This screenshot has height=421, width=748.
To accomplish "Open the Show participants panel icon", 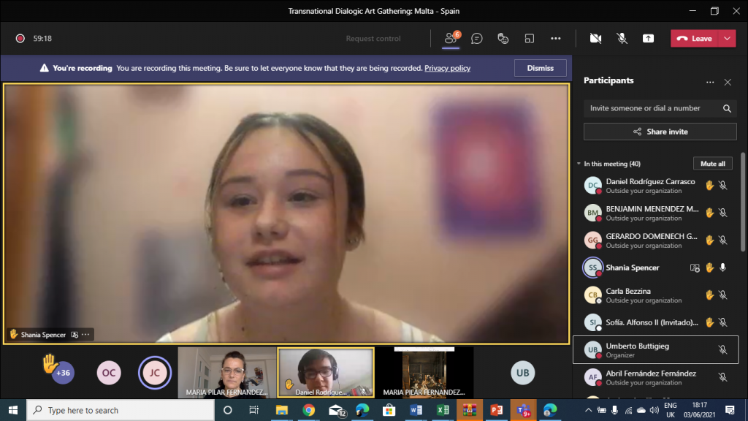I will coord(451,39).
